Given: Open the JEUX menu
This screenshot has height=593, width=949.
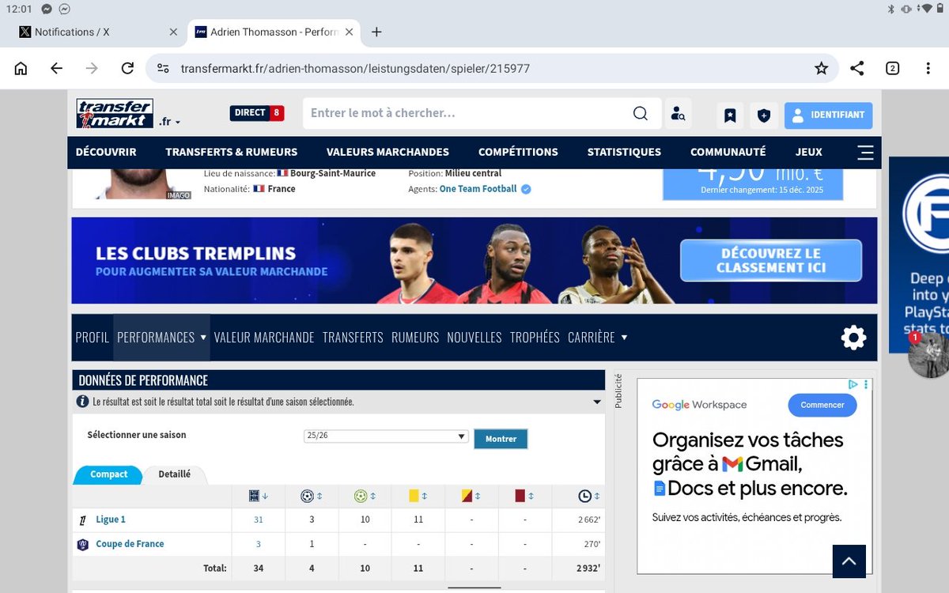Looking at the screenshot, I should 809,152.
